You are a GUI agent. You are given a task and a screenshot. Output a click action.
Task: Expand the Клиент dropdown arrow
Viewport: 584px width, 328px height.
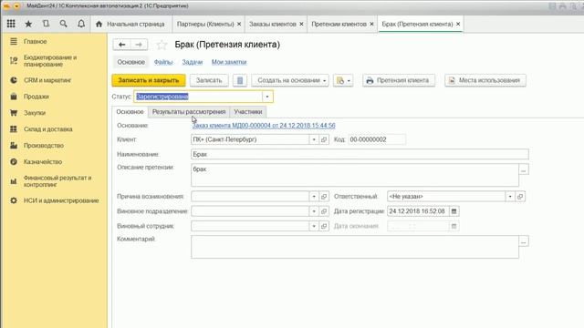point(314,139)
